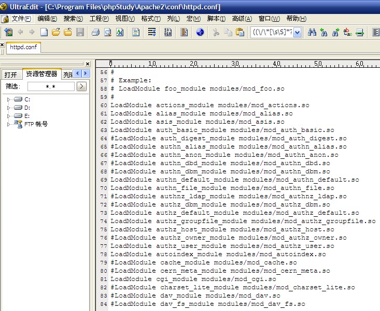Screen dimensions: 380x311
Task: Click the Close file folder icon
Action: pos(68,32)
